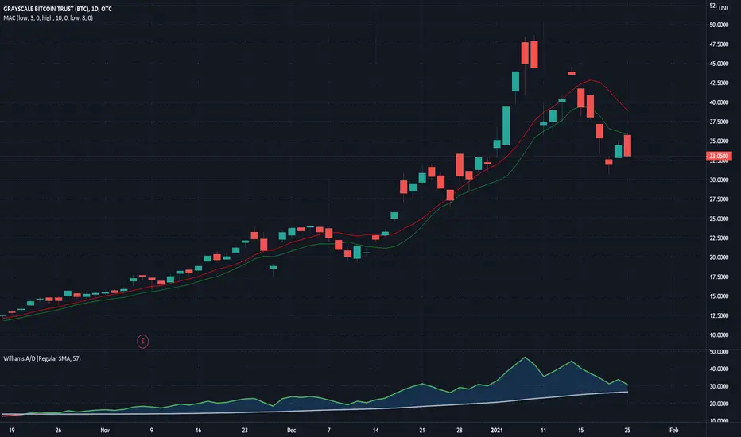Image resolution: width=741 pixels, height=437 pixels.
Task: Click the 30.0000 label on Williams A/D axis
Action: [719, 386]
